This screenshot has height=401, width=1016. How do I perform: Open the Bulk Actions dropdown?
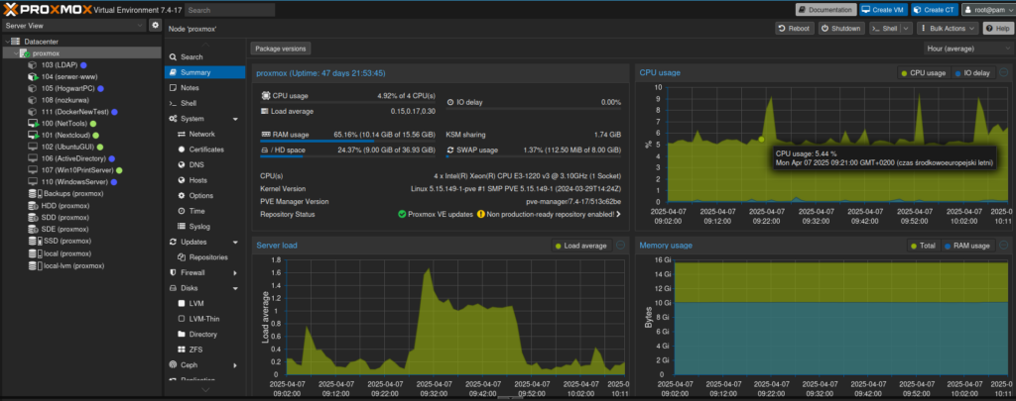click(948, 29)
